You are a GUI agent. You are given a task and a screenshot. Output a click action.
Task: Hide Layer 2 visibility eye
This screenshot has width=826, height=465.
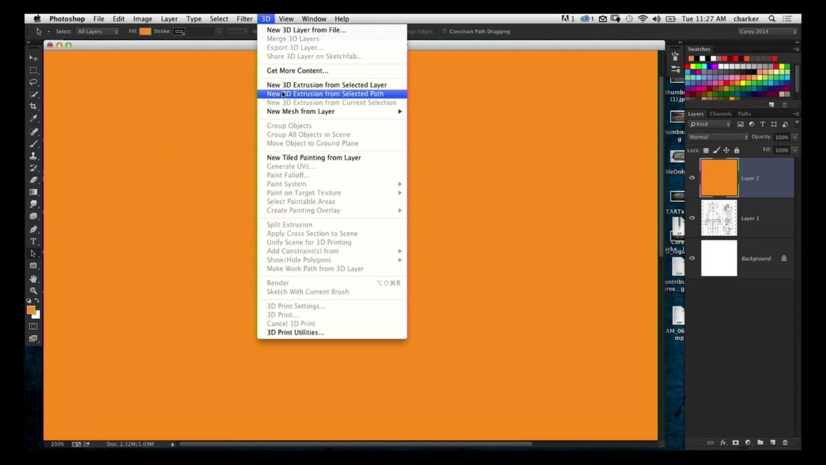692,177
